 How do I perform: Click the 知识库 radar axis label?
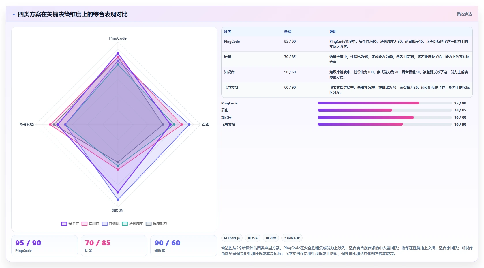tap(118, 210)
